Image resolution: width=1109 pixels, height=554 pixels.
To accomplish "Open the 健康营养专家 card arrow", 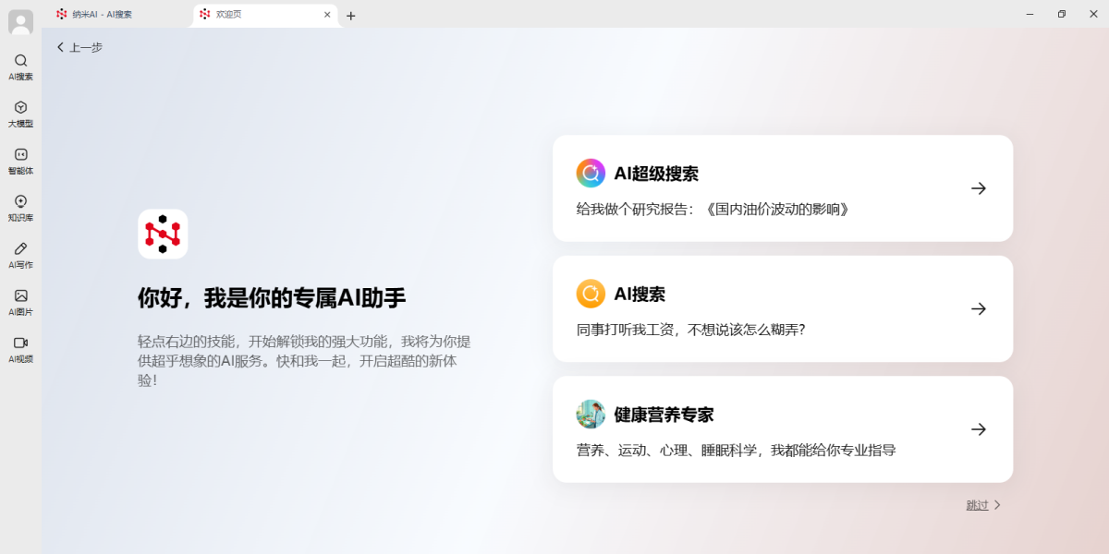I will 979,428.
